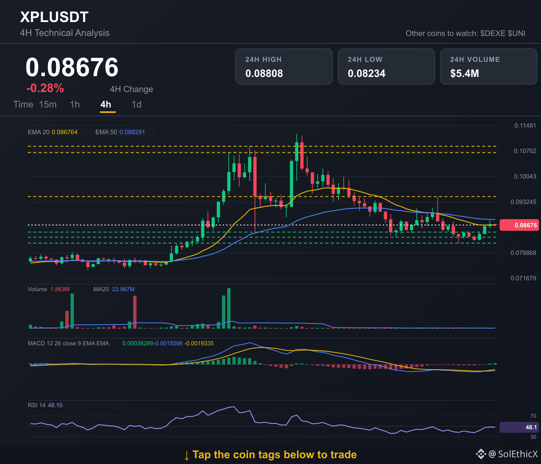Open the $DEXE coin tag
The width and height of the screenshot is (541, 464).
coord(493,33)
